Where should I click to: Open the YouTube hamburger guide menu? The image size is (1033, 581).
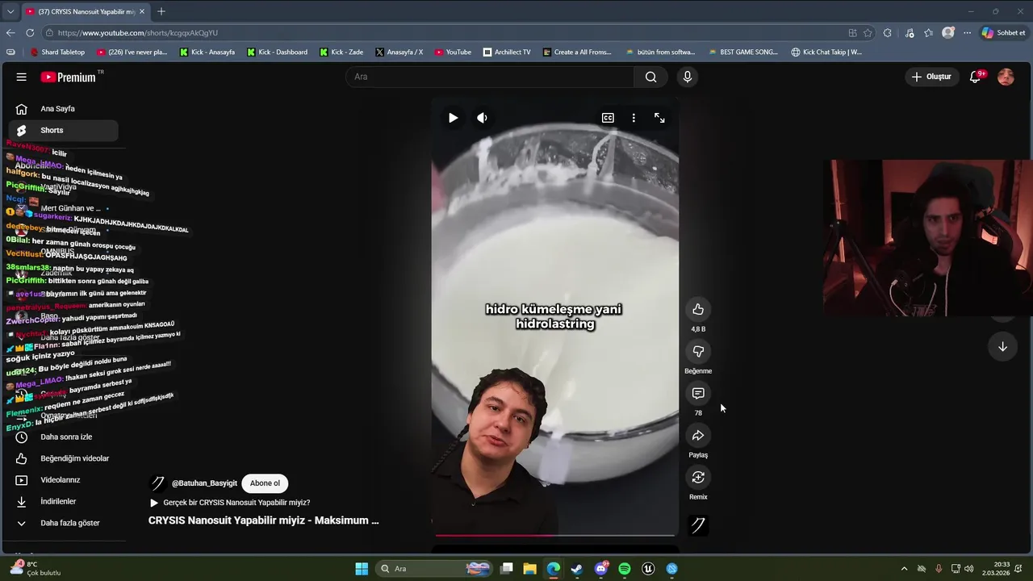pos(22,77)
